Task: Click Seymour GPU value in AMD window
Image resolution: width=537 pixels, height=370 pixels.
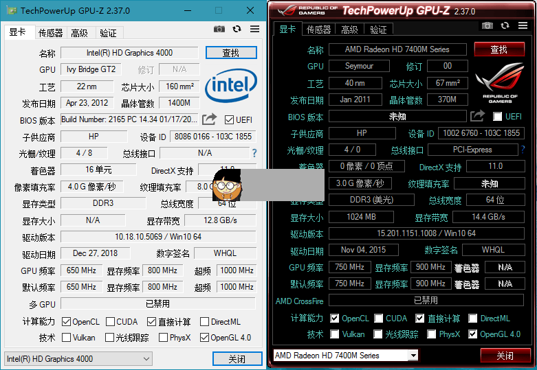Action: click(x=359, y=66)
